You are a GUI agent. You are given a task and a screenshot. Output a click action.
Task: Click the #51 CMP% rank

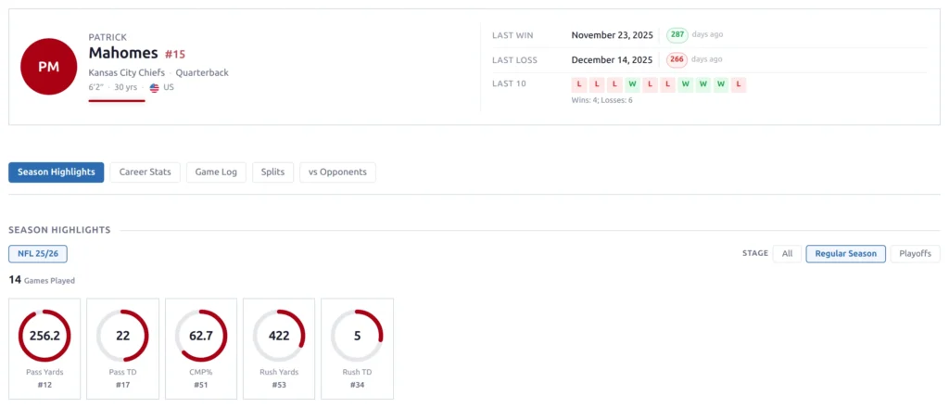[201, 385]
